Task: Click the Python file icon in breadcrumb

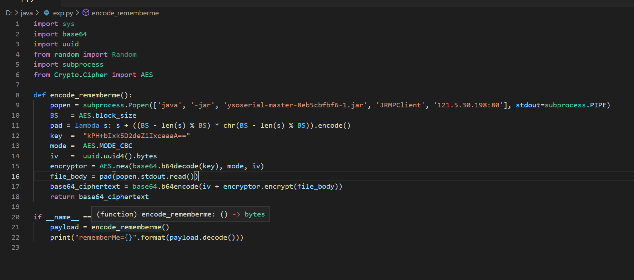Action: [46, 13]
